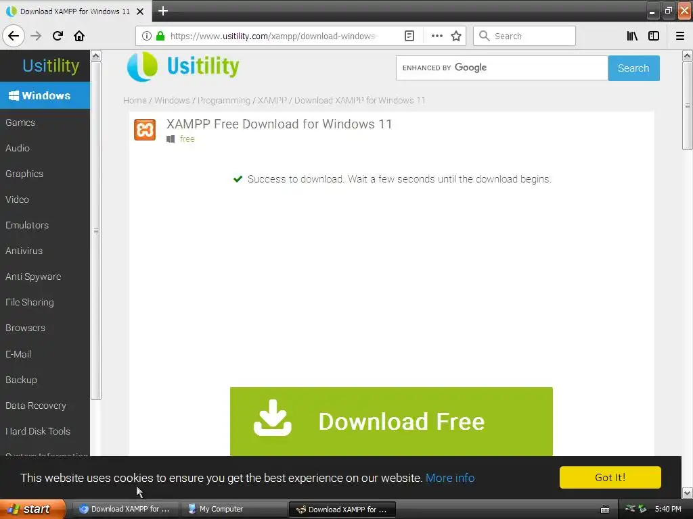Click the Windows logo beside the free label
693x519 pixels.
click(171, 139)
